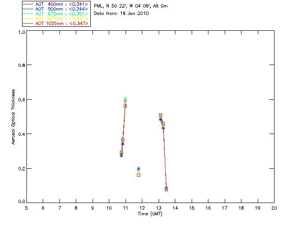Click the x-axis tick label 17

point(225,208)
